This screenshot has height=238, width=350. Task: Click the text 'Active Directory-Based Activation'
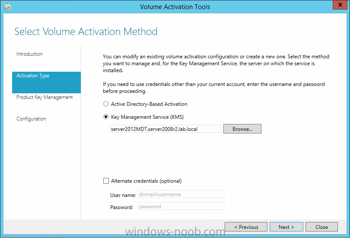coord(149,104)
